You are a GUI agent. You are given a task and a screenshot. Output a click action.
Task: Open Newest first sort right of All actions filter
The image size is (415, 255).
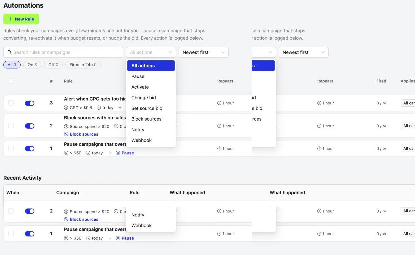(x=204, y=52)
